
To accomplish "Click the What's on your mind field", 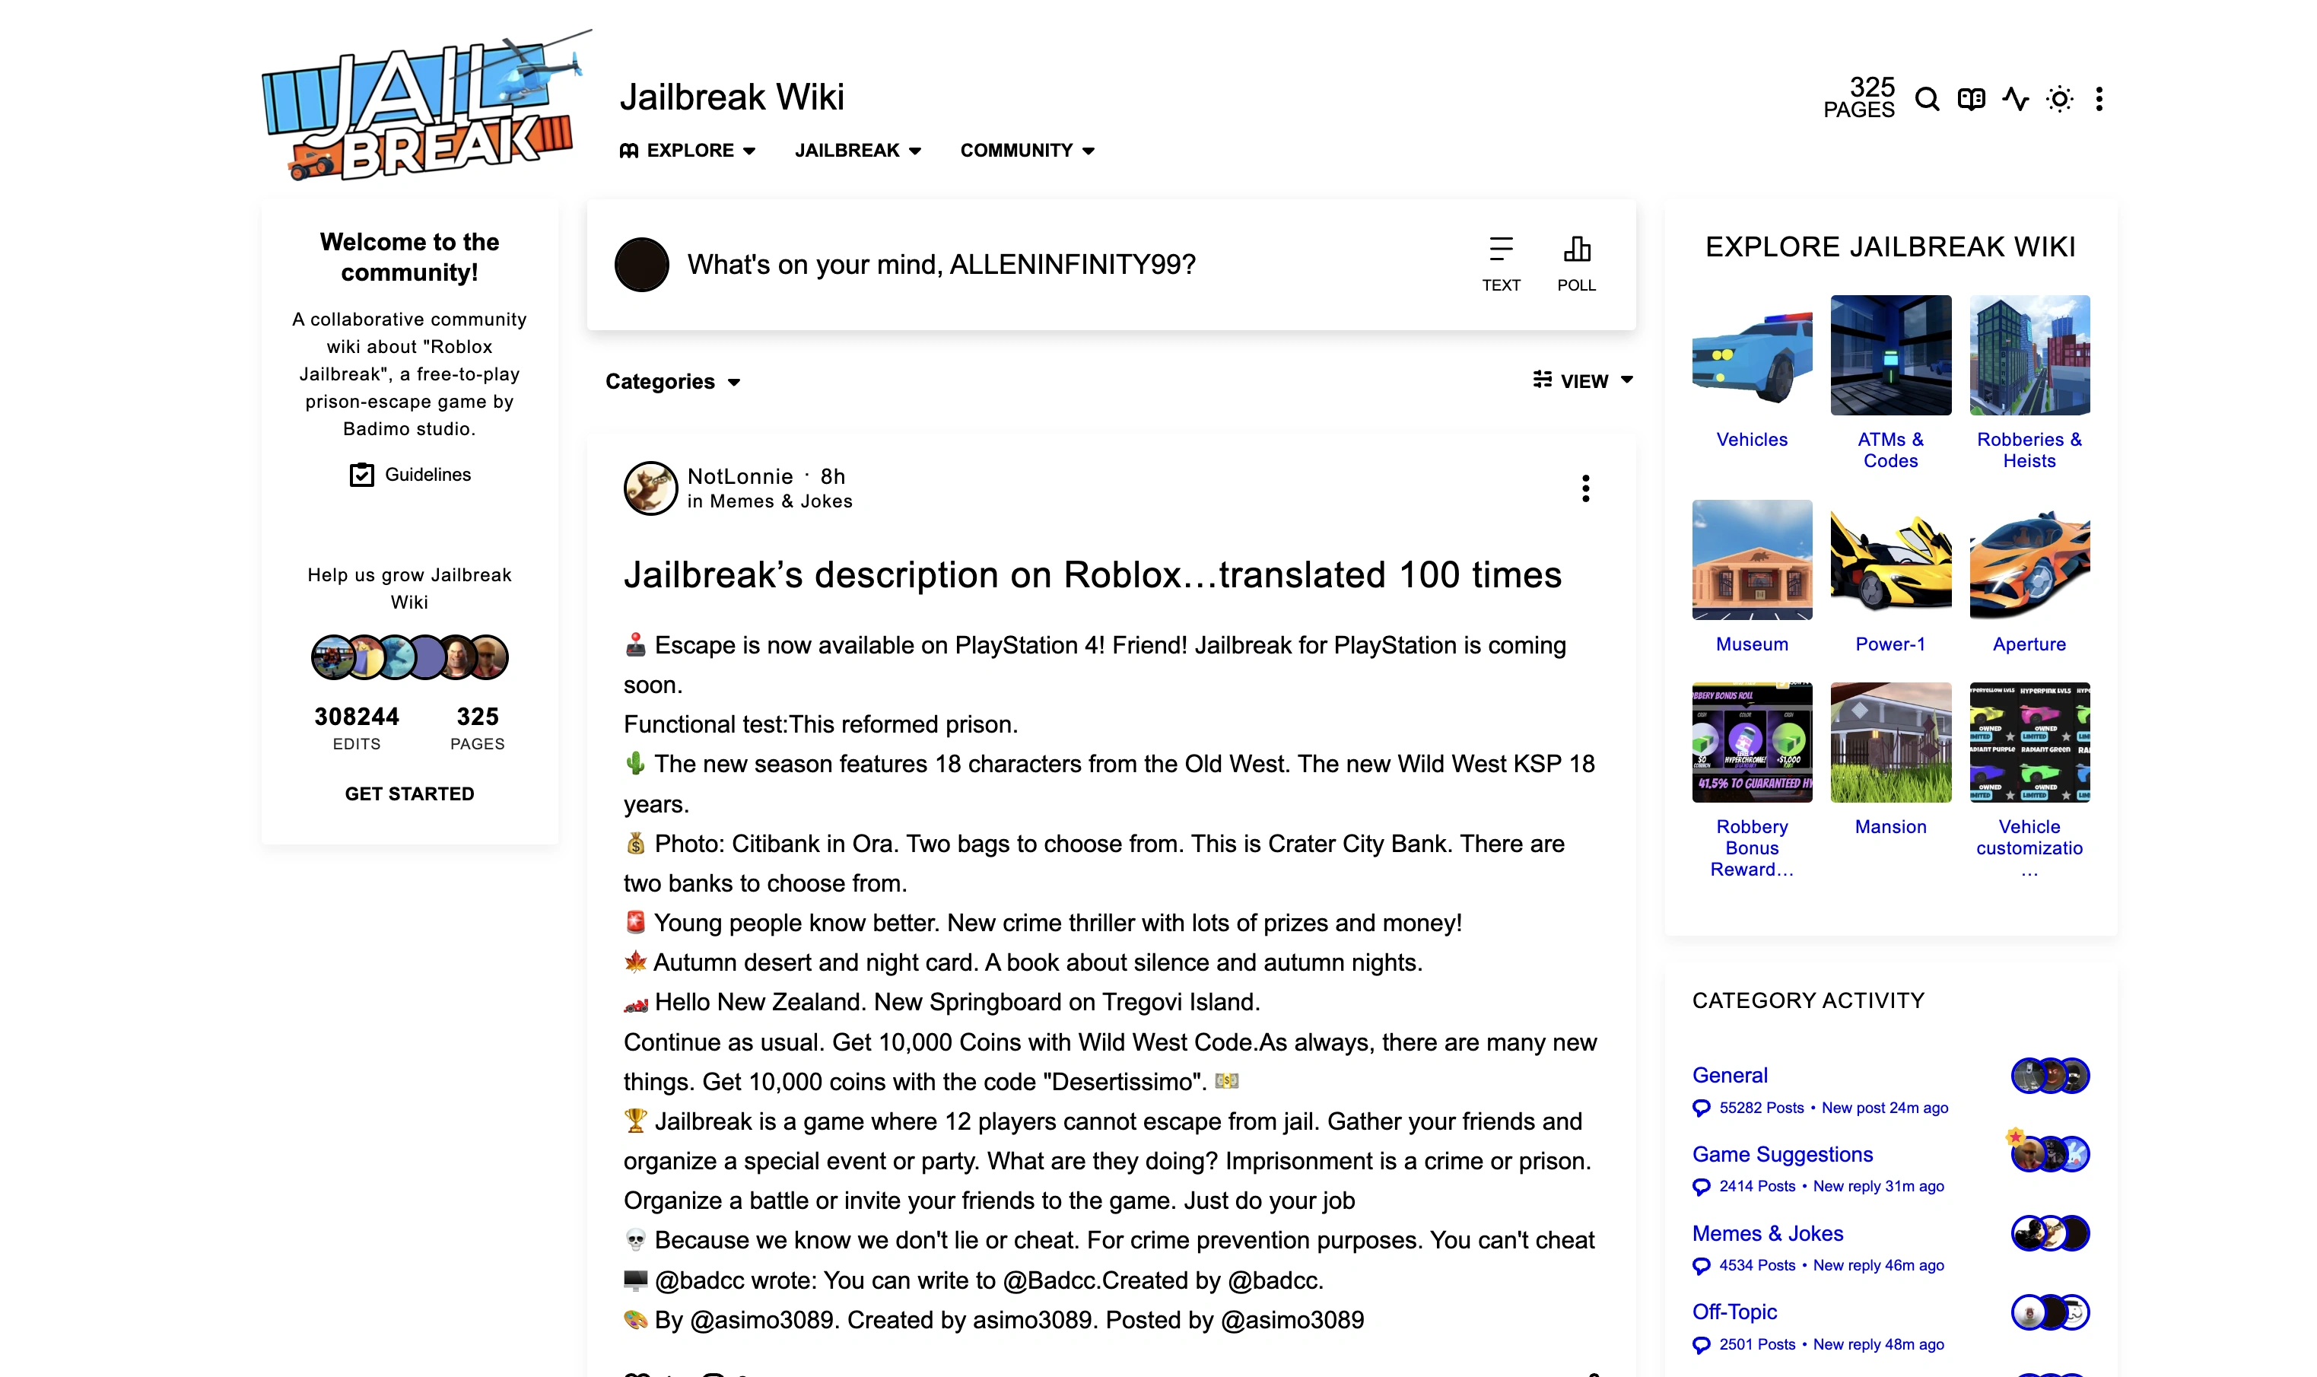I will (940, 265).
